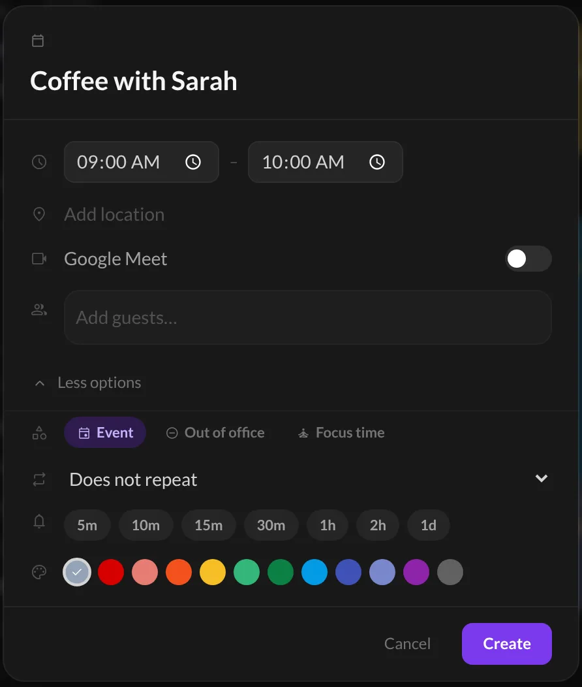Click the guests people icon
582x687 pixels.
point(39,310)
